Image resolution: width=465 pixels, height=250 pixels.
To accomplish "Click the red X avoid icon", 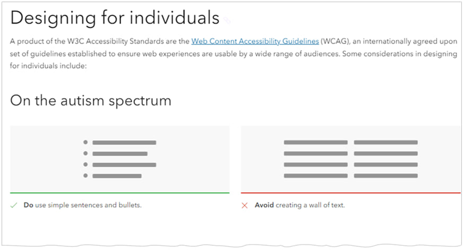I will (245, 205).
